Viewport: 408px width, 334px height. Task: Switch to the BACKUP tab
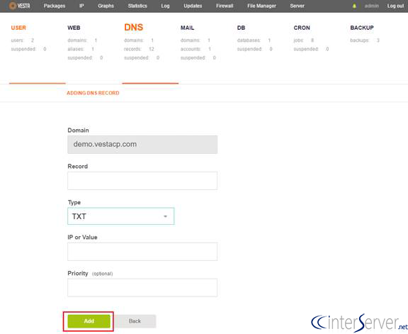point(362,28)
